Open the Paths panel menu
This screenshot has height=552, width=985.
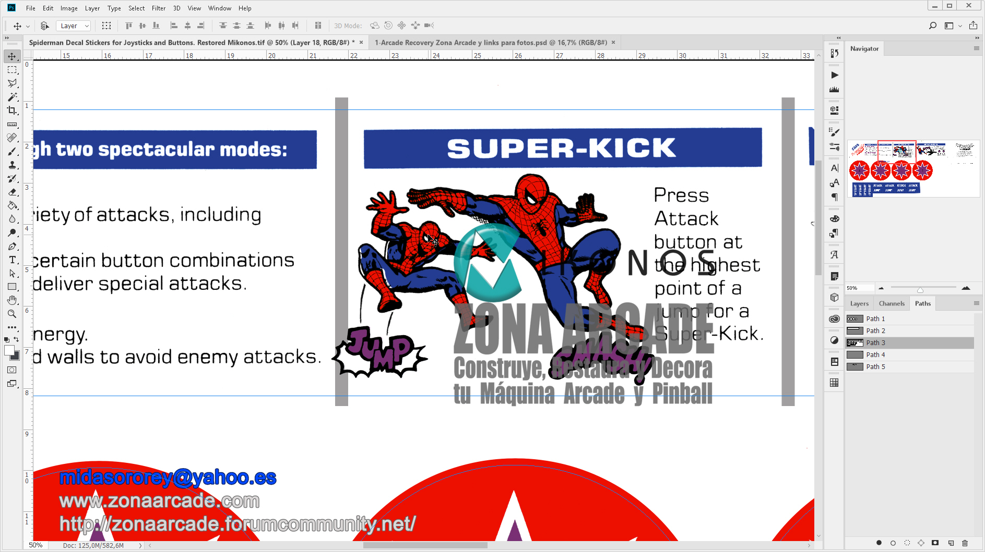tap(977, 303)
